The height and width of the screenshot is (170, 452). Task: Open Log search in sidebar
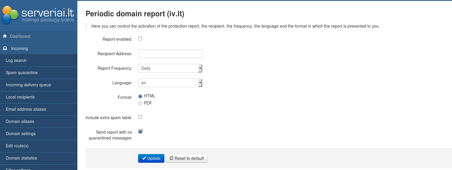click(x=16, y=60)
